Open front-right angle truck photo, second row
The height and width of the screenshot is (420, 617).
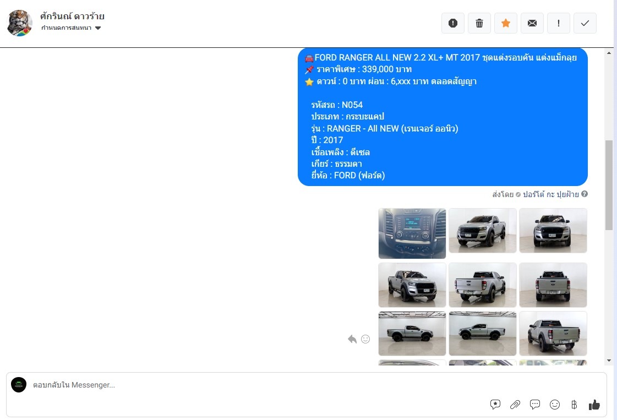click(412, 285)
